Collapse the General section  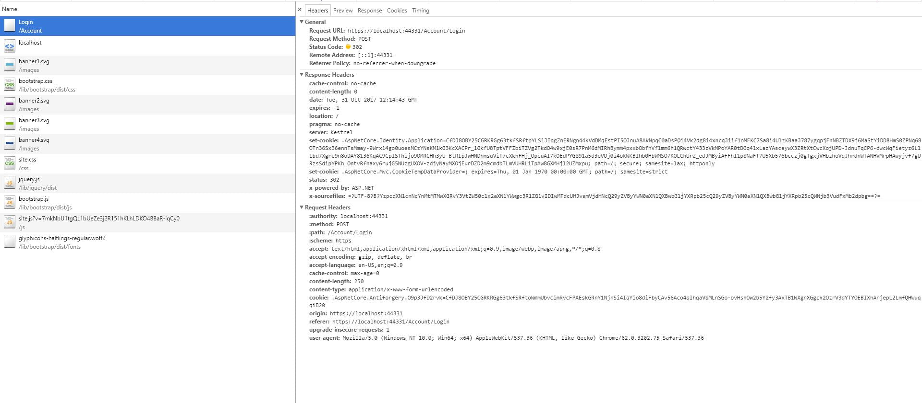point(302,22)
